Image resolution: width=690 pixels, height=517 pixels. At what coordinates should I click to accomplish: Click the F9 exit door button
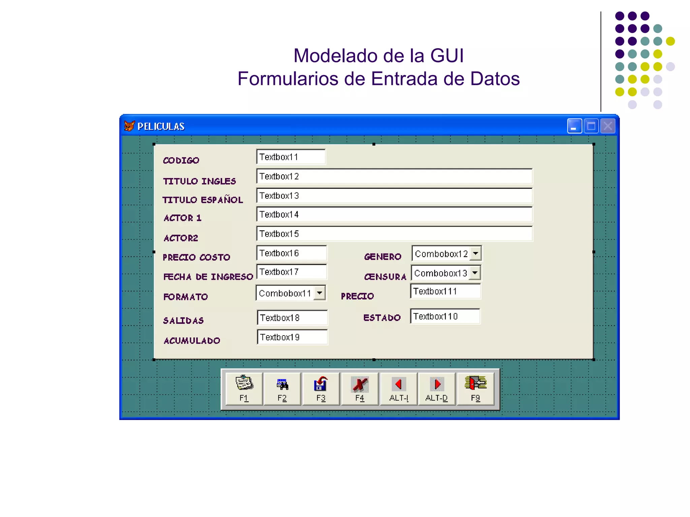tap(475, 389)
